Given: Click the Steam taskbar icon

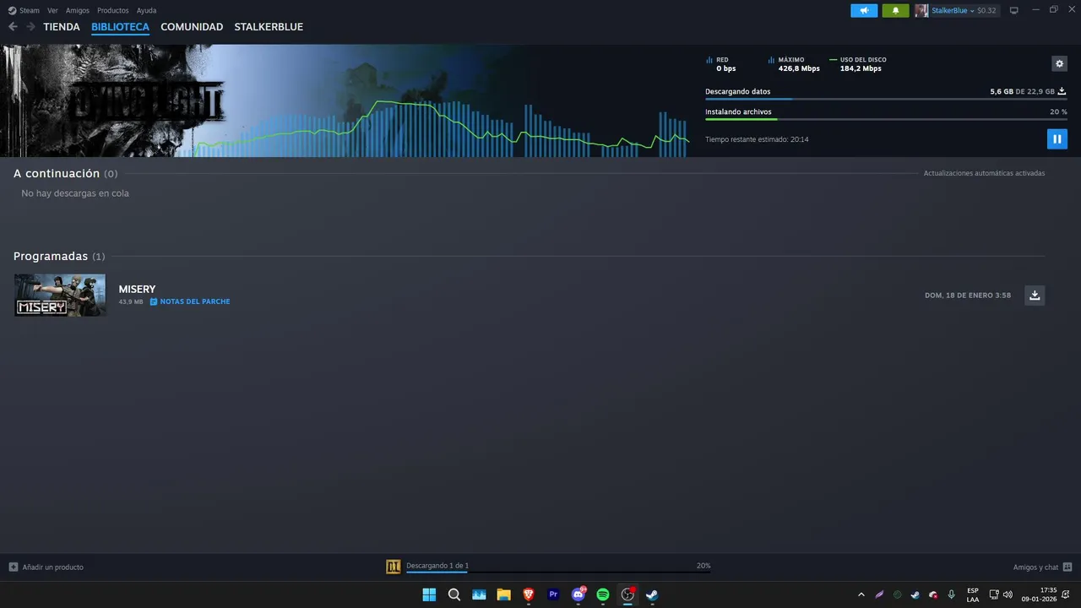Looking at the screenshot, I should (x=652, y=594).
